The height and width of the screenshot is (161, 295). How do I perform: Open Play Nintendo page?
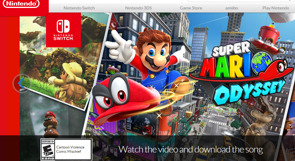pos(276,8)
